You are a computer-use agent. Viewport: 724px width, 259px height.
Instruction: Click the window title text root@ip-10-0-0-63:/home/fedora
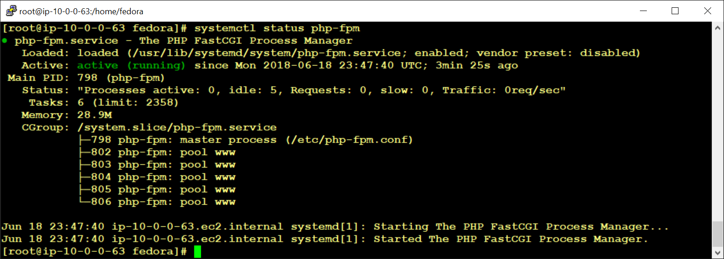(x=81, y=11)
